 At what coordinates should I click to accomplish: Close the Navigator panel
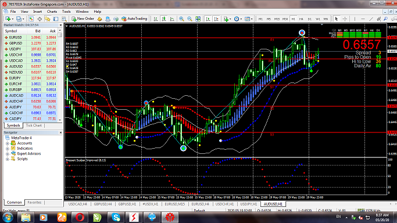tap(60, 132)
